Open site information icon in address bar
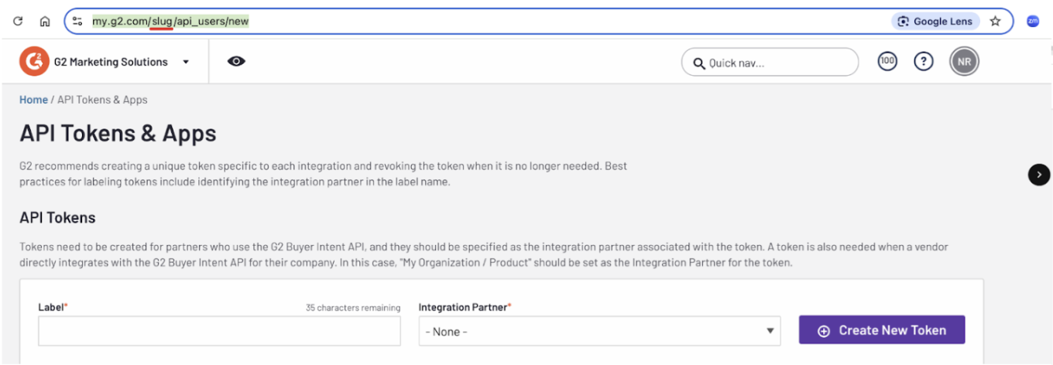The image size is (1053, 365). pos(77,22)
